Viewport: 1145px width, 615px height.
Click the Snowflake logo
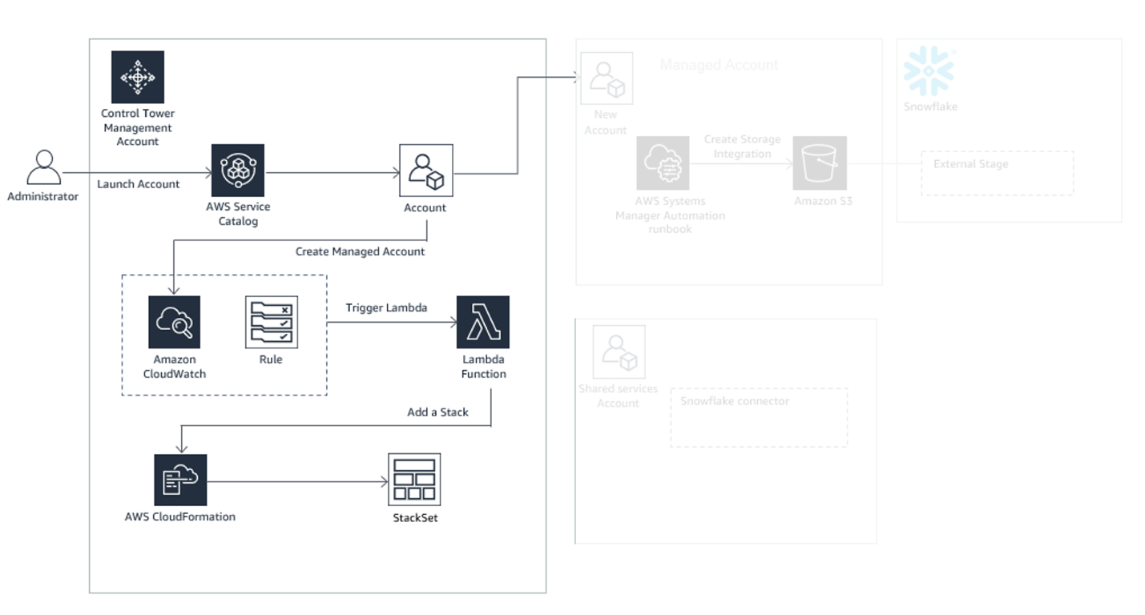click(929, 69)
